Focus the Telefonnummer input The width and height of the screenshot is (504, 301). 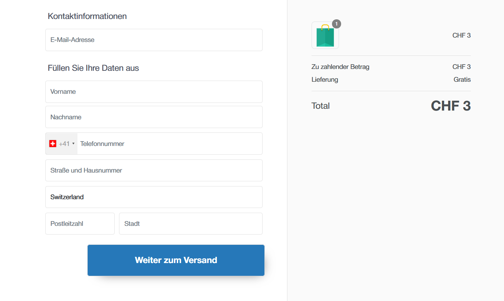coord(170,144)
